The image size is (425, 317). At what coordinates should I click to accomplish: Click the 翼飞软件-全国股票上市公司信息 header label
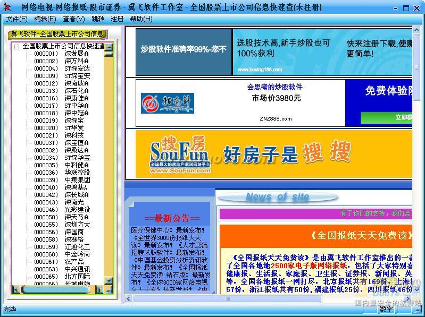pyautogui.click(x=57, y=34)
